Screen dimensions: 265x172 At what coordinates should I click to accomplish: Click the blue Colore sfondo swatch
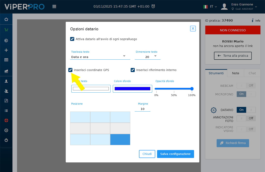tap(132, 89)
